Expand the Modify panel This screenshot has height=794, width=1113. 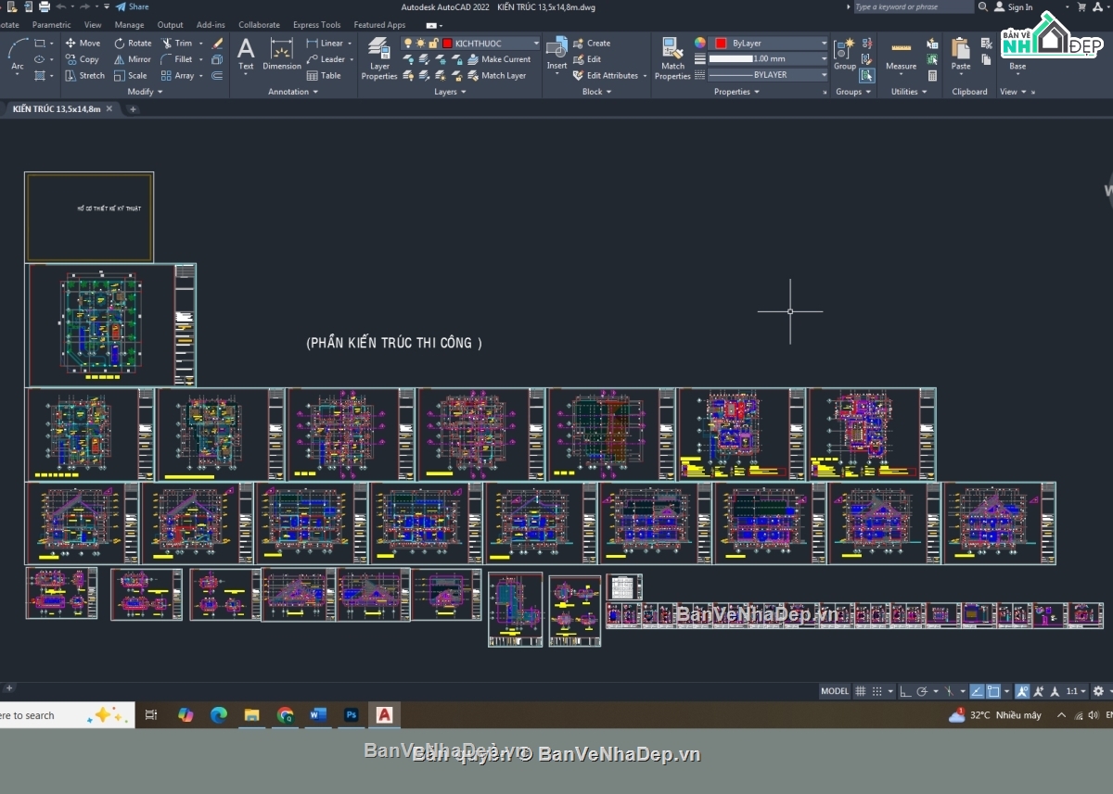click(160, 91)
